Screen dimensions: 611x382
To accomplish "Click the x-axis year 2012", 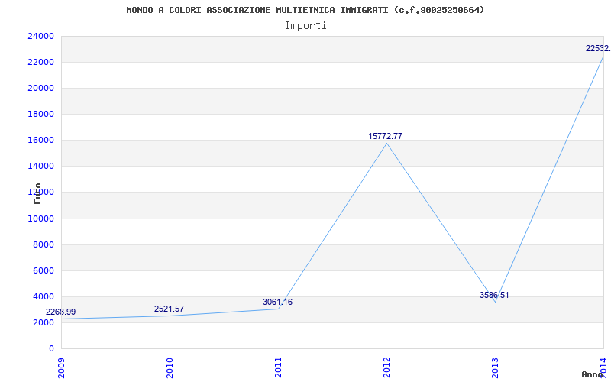I will pos(386,367).
